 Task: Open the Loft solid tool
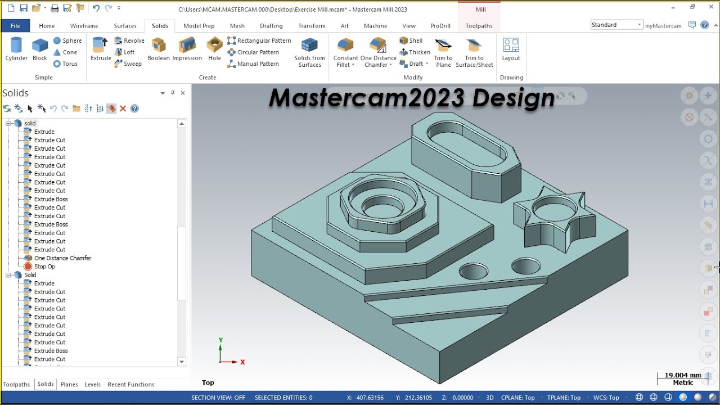(124, 52)
